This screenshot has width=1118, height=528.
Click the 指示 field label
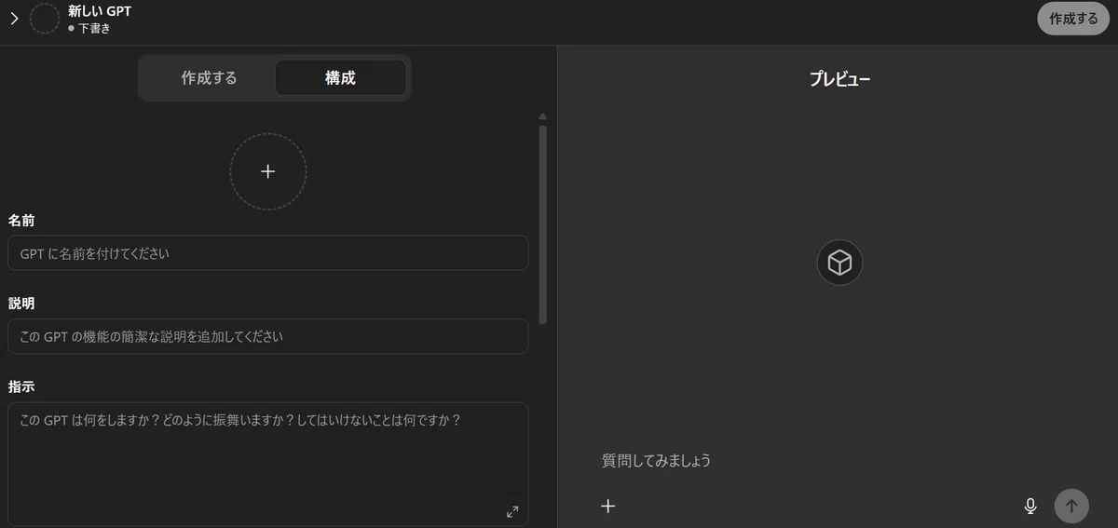click(x=21, y=386)
